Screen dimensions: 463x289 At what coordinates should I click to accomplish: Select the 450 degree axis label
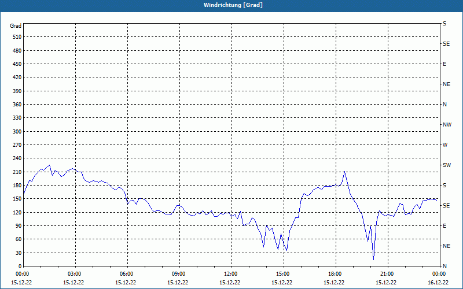(x=17, y=64)
